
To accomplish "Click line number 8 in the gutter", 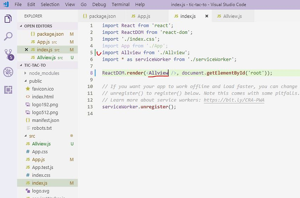I will click(x=91, y=73).
